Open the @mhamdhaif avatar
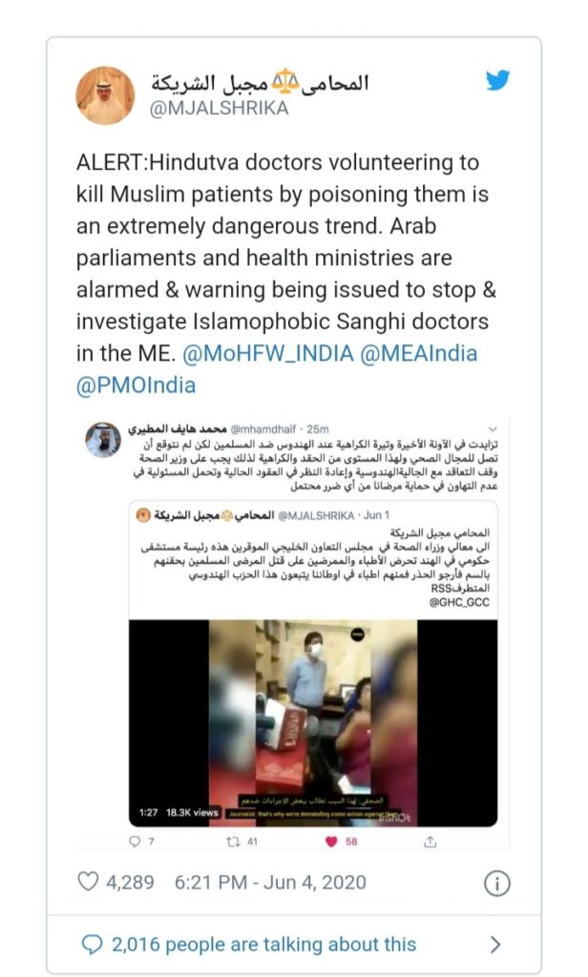The image size is (588, 977). coord(103,440)
